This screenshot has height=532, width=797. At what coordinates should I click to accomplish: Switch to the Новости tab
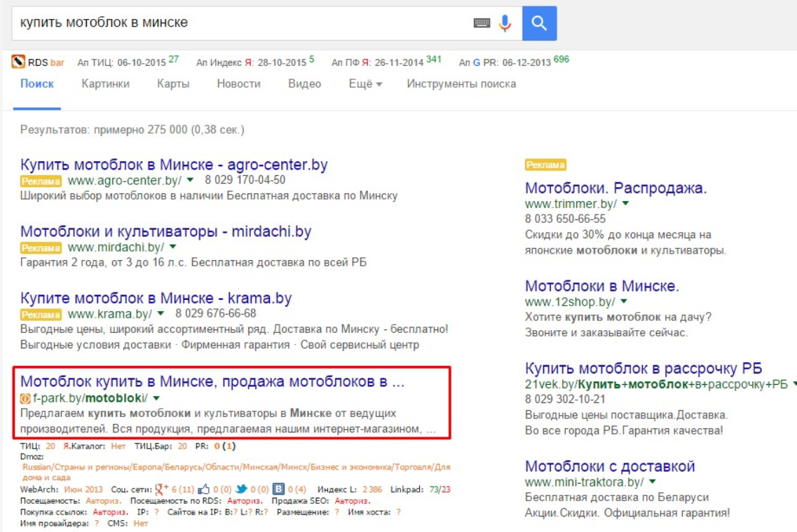pos(239,84)
